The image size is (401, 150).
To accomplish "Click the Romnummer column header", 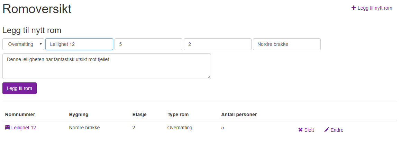I will pos(20,114).
